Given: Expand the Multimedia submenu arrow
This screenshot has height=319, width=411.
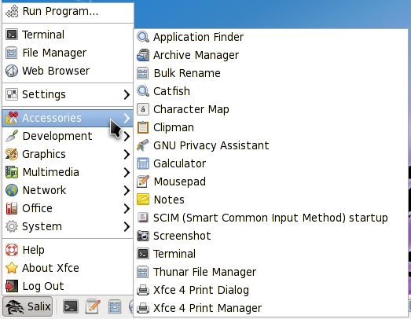Looking at the screenshot, I should pos(127,173).
